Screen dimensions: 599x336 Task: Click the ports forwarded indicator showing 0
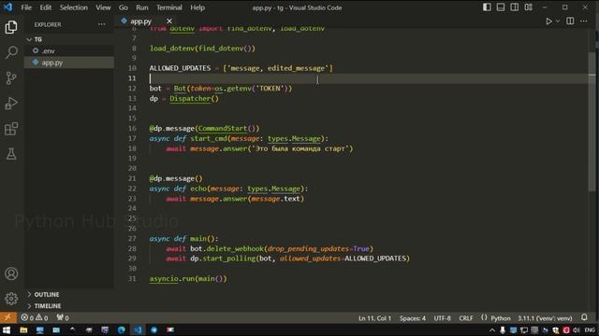click(x=63, y=317)
